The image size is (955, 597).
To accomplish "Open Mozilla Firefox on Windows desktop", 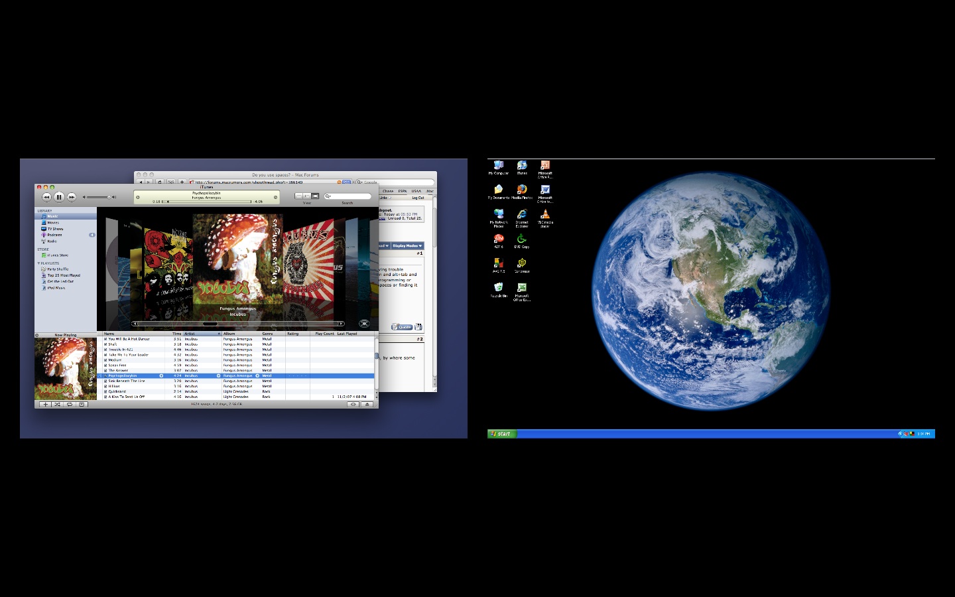I will [x=522, y=192].
